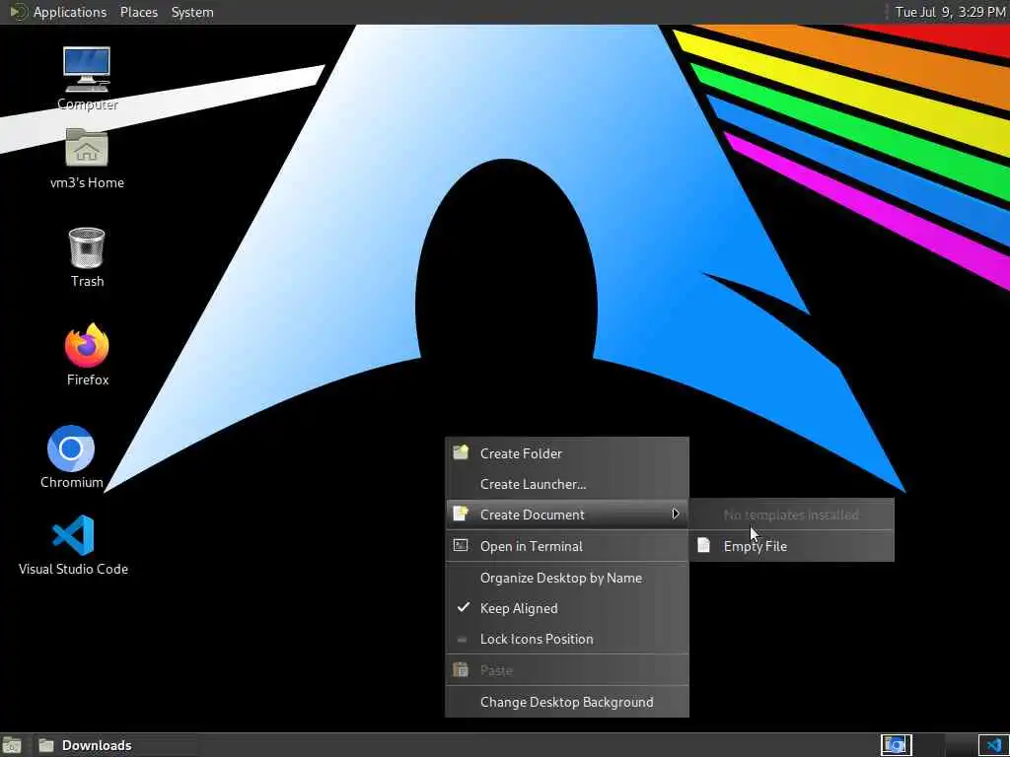This screenshot has height=757, width=1010.
Task: Choose Change Desktop Background
Action: (567, 702)
